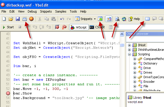
Task: Click the find in document binoculars icon
Action: coord(117,19)
